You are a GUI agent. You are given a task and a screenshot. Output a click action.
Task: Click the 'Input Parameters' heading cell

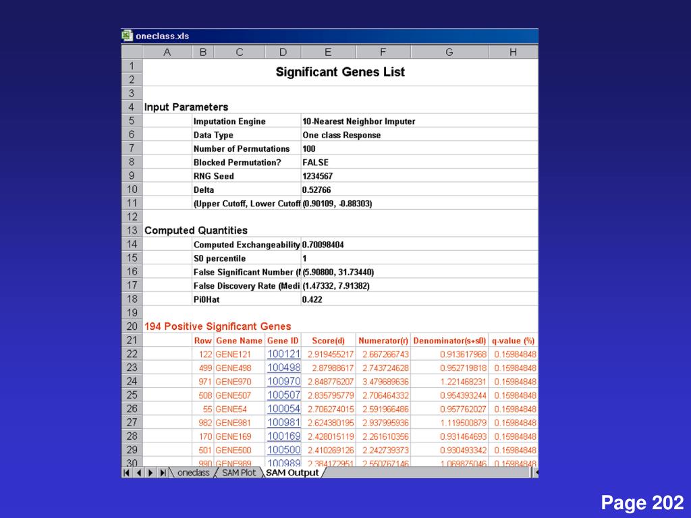[186, 107]
